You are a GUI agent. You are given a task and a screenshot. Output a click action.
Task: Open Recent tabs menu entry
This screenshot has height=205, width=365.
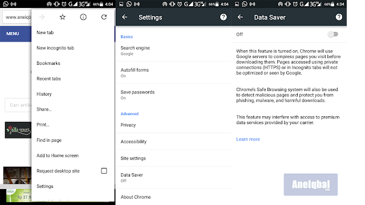coord(72,79)
